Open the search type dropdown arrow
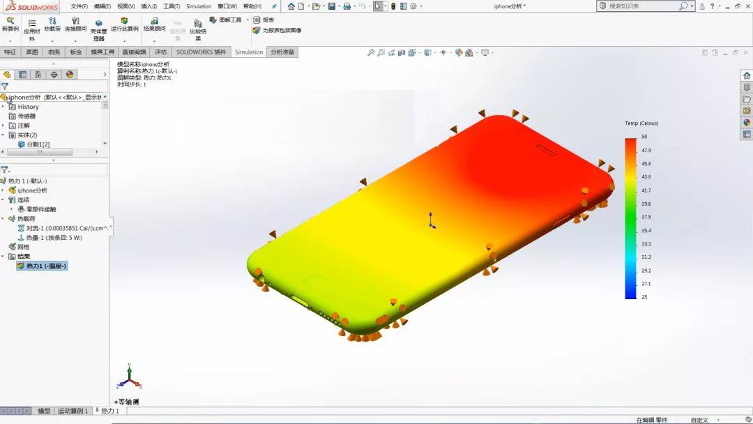Viewport: 753px width, 424px height. 692,6
